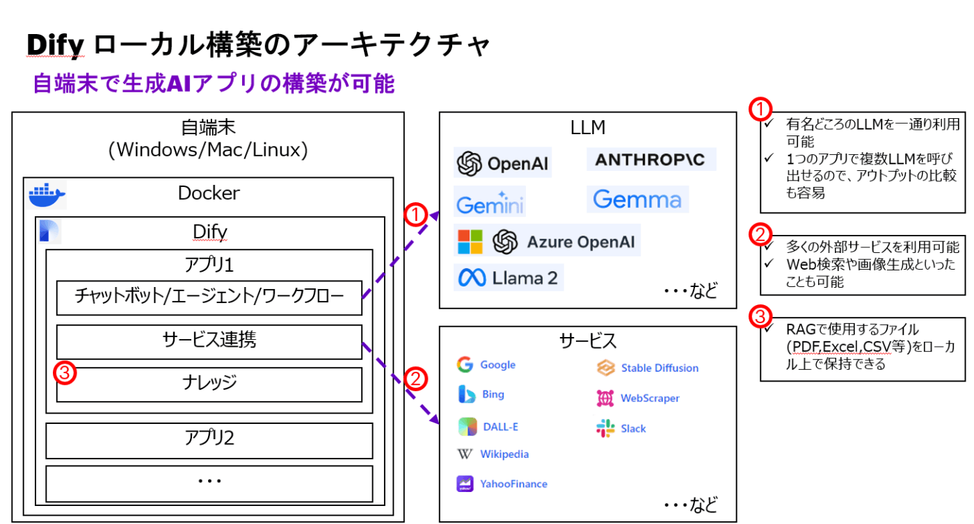This screenshot has width=974, height=524.
Task: Click the 'Llama 2' text
Action: click(525, 278)
